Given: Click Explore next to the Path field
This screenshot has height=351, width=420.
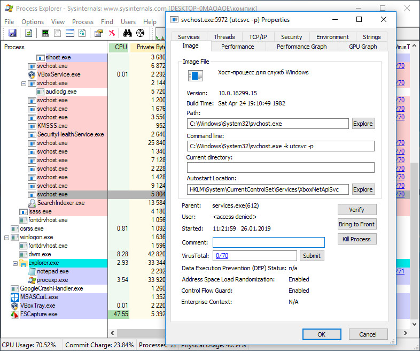Looking at the screenshot, I should [363, 124].
